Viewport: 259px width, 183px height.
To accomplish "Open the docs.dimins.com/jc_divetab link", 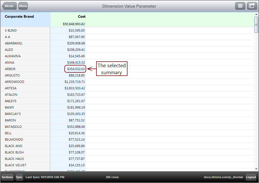I will [x=223, y=177].
